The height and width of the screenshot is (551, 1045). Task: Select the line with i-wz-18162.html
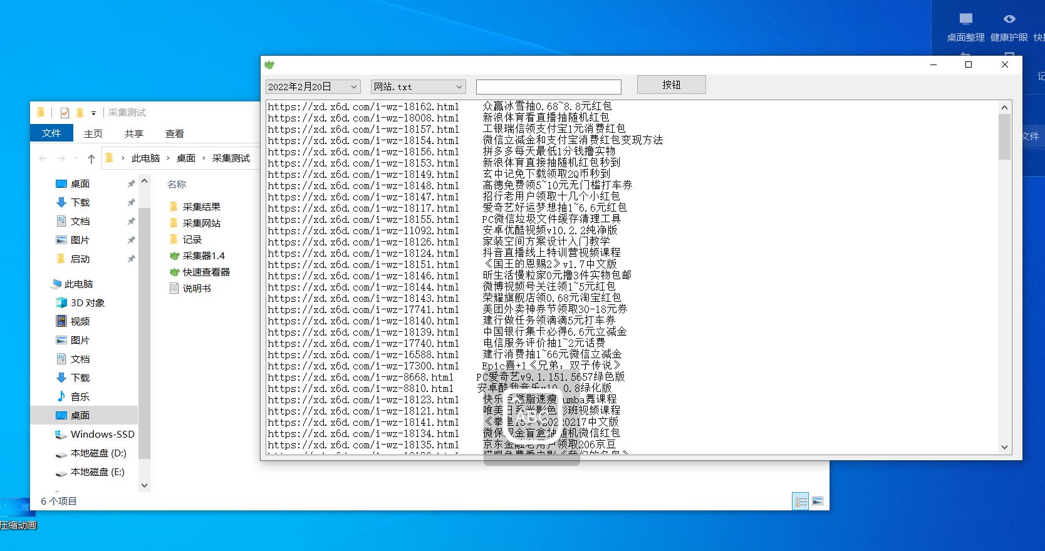click(440, 106)
